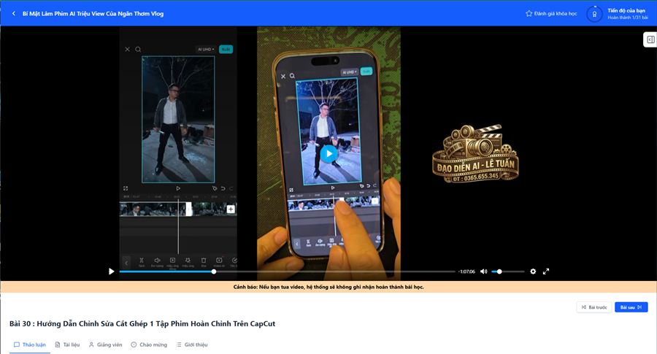Select the Chào mừng tab
Viewport: 657px width, 354px height.
tap(149, 345)
